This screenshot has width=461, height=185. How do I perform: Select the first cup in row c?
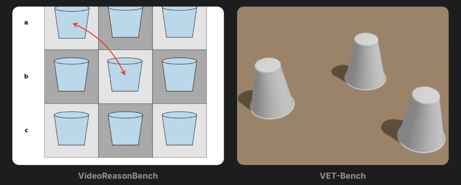[x=72, y=128]
